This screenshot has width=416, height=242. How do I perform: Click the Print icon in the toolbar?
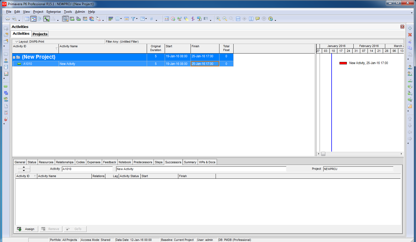coord(8,19)
